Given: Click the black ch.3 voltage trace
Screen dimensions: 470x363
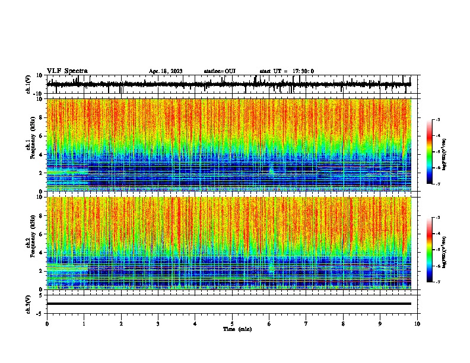Looking at the screenshot, I should click(228, 304).
